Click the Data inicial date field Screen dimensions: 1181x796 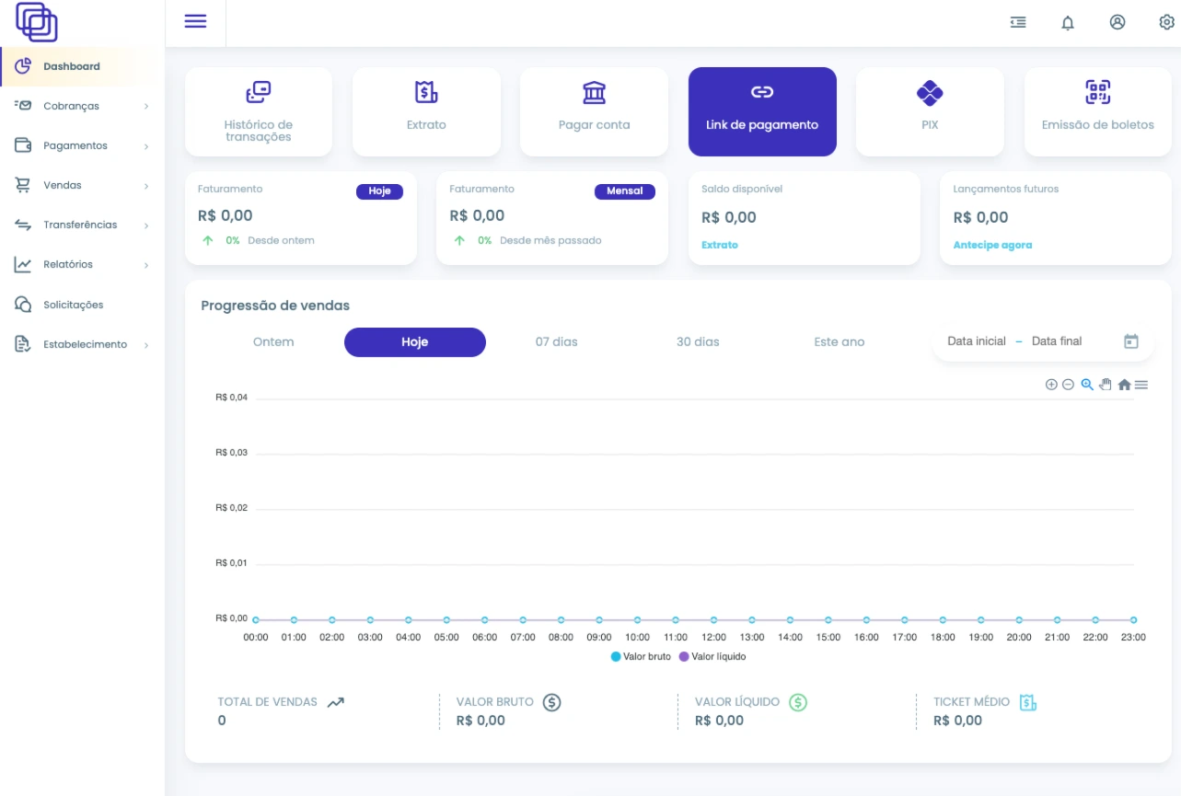click(x=976, y=341)
